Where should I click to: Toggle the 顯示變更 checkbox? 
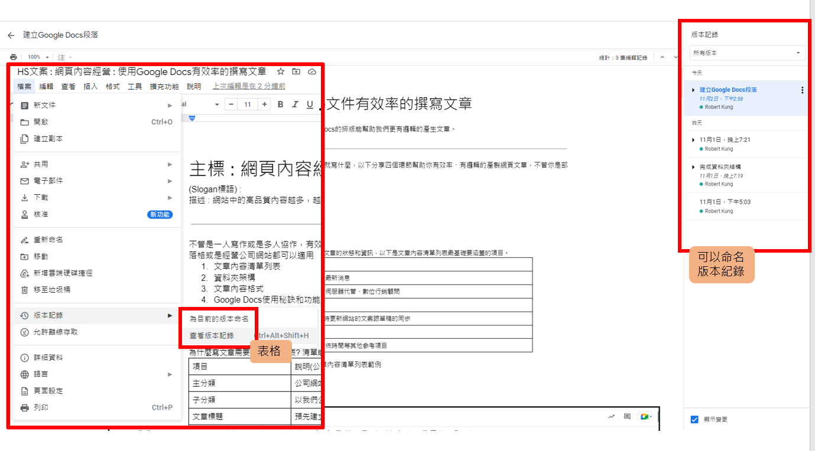pyautogui.click(x=694, y=420)
